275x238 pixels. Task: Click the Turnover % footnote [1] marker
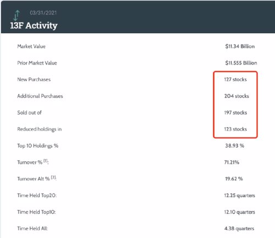(x=46, y=161)
